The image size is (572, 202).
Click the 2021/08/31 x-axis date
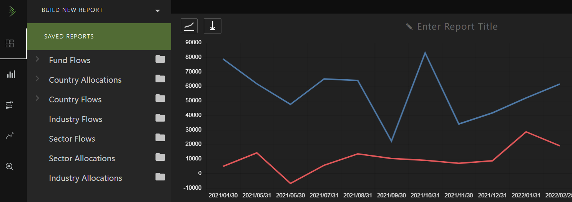click(357, 195)
